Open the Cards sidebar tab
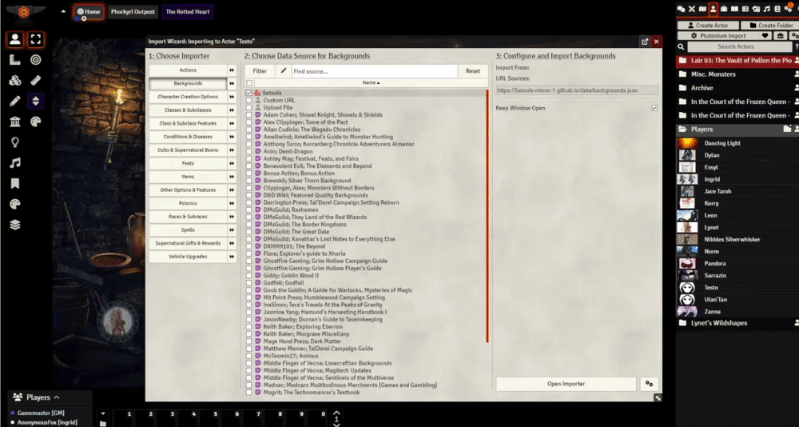 point(756,9)
